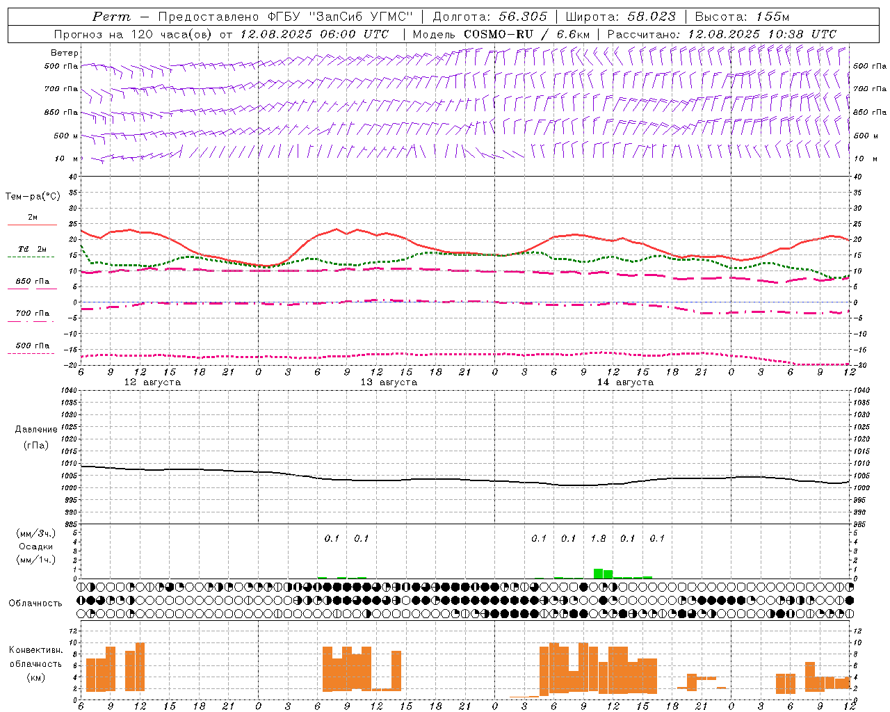Click the "Осадки" precipitation label
This screenshot has width=890, height=712.
36,547
